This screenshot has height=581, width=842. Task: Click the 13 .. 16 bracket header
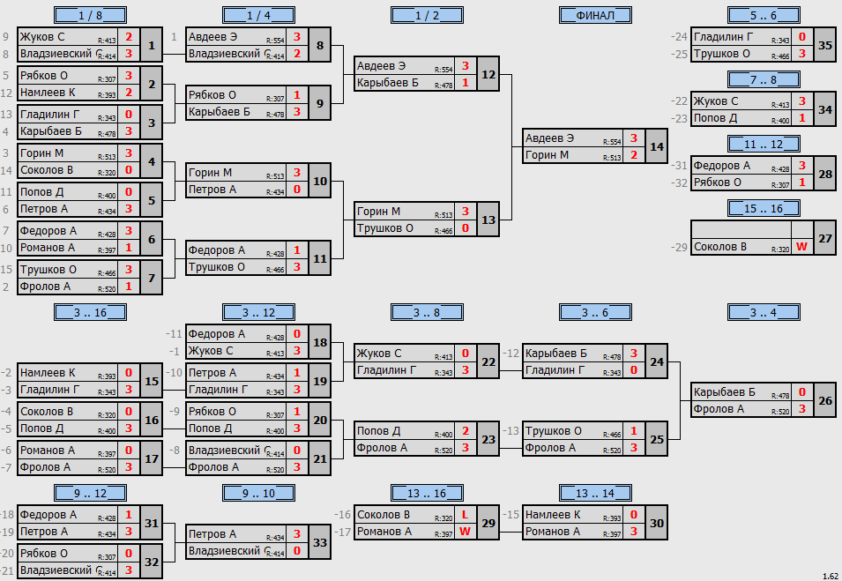point(427,493)
